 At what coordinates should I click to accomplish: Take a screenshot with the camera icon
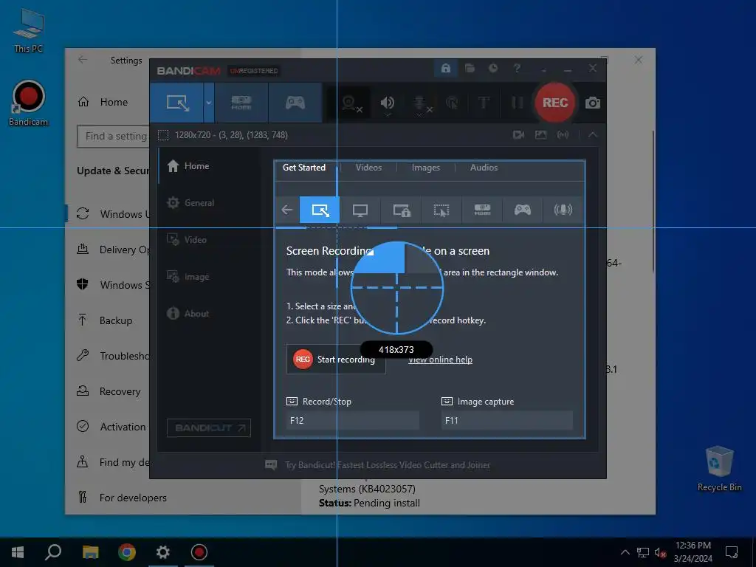pyautogui.click(x=593, y=103)
